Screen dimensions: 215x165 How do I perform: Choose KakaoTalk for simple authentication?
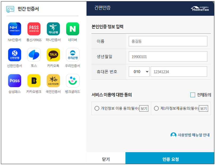53,55
